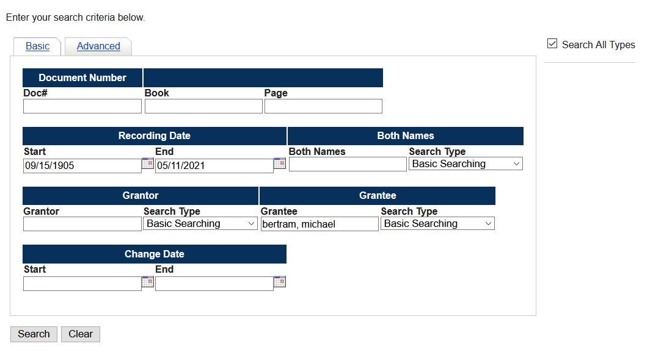Expand the Both Names Search Type dropdown
650x352 pixels.
(466, 163)
